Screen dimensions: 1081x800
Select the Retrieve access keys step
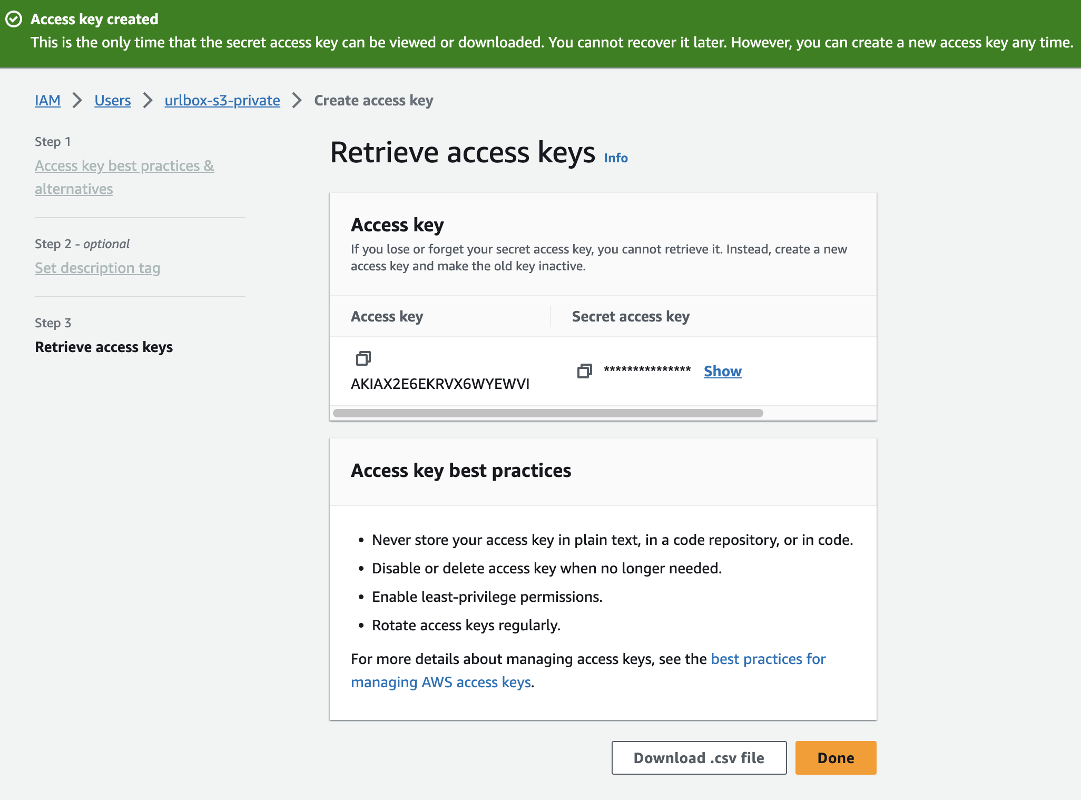click(x=104, y=347)
